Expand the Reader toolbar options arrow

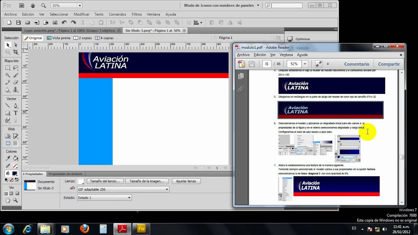(328, 64)
